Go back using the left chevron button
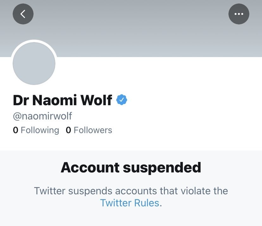Screen dimensions: 262x226 (x=23, y=14)
